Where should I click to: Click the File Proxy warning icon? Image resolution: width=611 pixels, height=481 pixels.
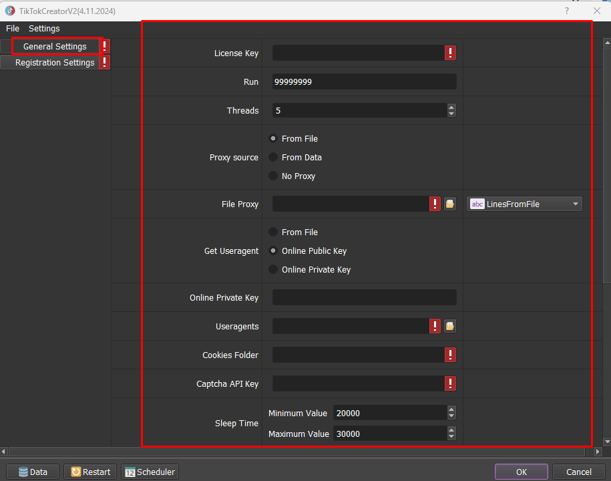pyautogui.click(x=435, y=204)
